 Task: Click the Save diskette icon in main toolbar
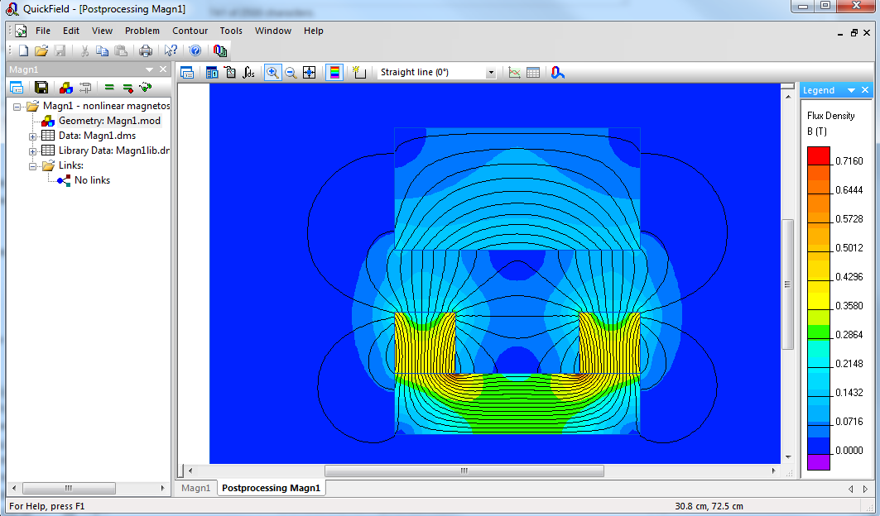click(60, 51)
